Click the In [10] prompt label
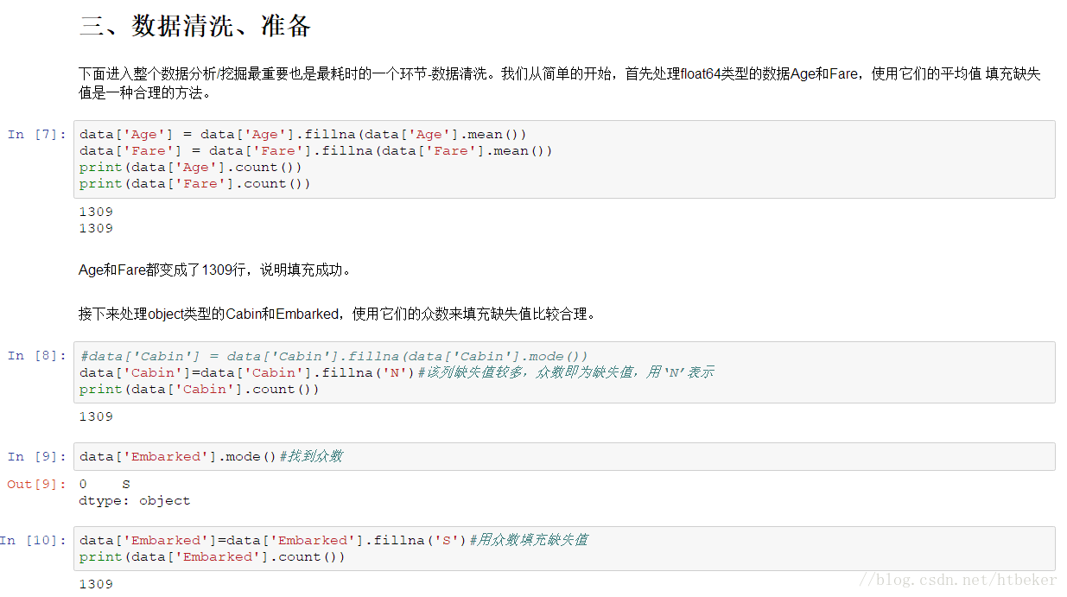Viewport: 1067px width, 597px height. click(34, 540)
